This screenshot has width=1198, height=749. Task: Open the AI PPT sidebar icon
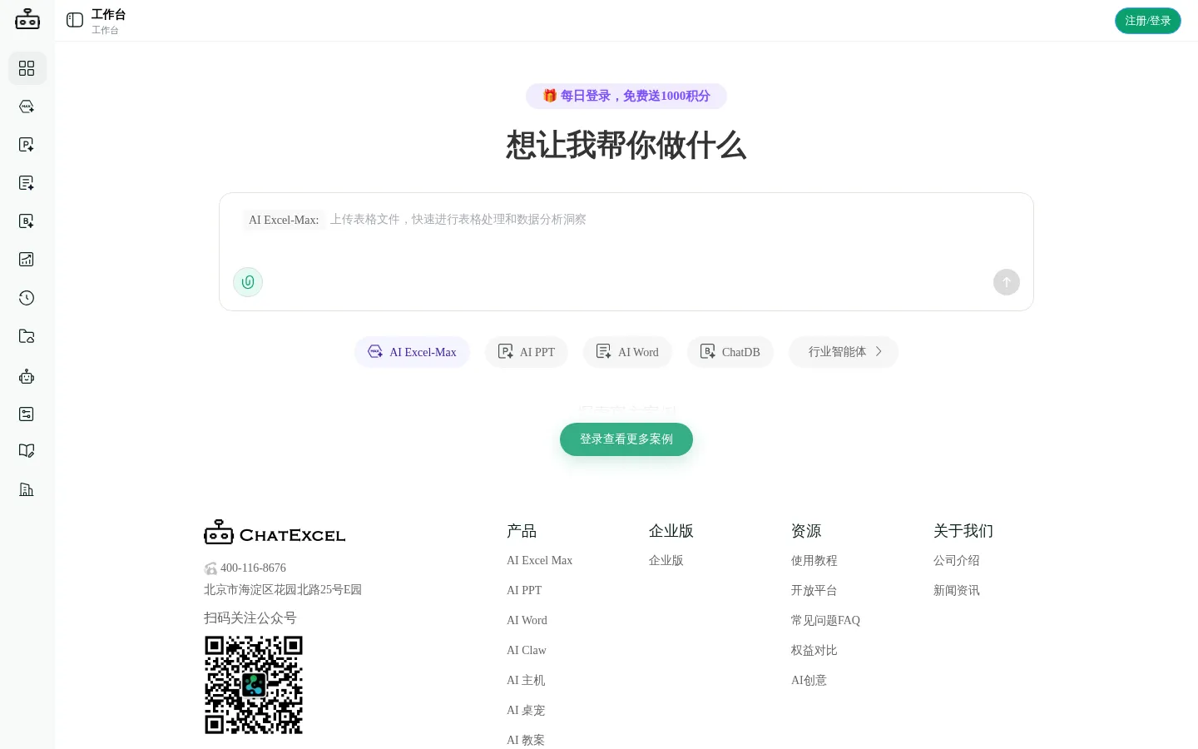[x=27, y=145]
